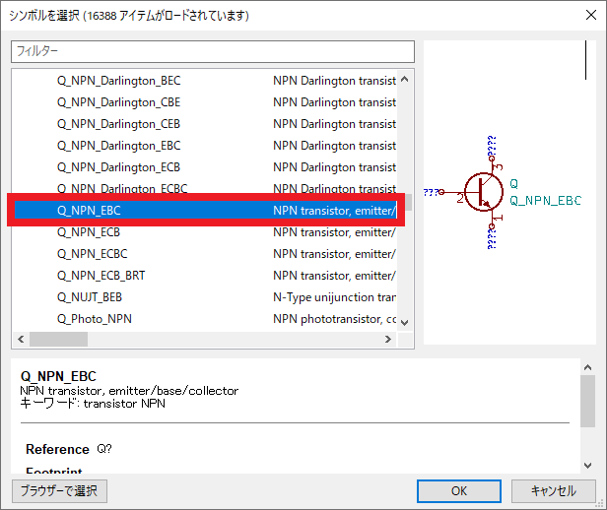Click the description panel vertical scrollbar thumb

click(587, 401)
